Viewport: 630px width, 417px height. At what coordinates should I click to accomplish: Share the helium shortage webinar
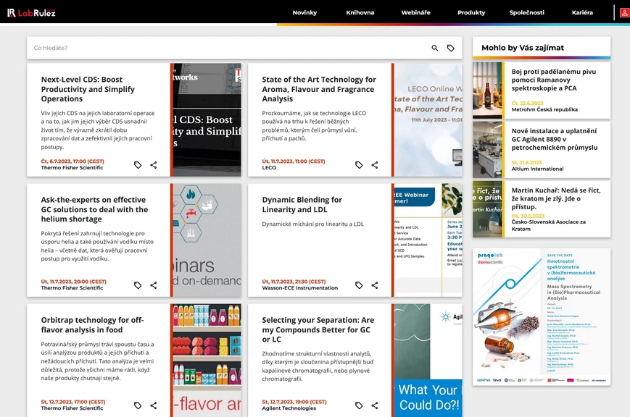[154, 285]
